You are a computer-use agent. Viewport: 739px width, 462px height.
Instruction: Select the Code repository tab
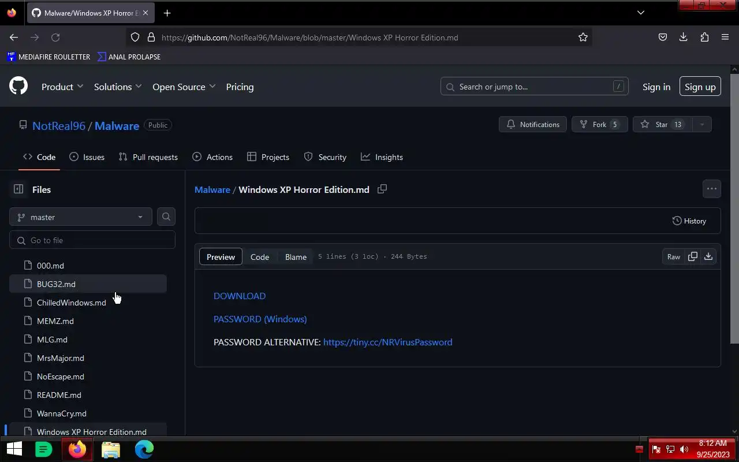pos(39,157)
